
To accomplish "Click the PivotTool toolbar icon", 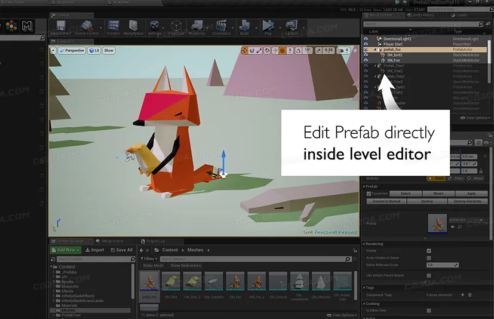I will click(176, 27).
